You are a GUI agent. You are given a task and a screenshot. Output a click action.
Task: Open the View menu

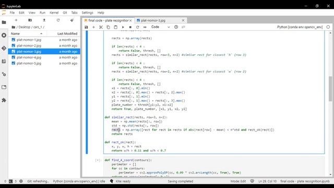(x=32, y=13)
